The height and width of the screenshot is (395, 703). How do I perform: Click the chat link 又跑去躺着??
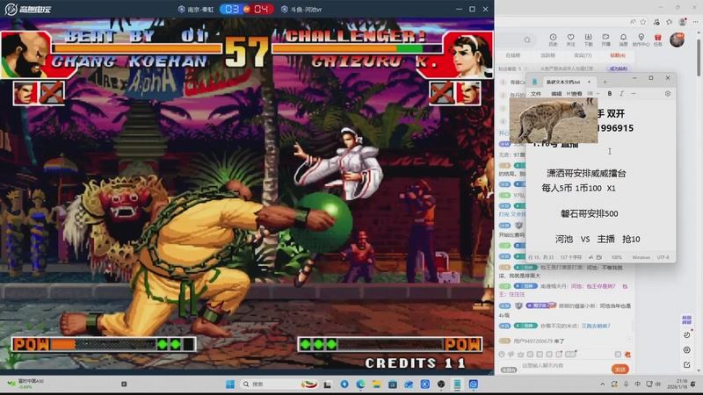pyautogui.click(x=596, y=326)
